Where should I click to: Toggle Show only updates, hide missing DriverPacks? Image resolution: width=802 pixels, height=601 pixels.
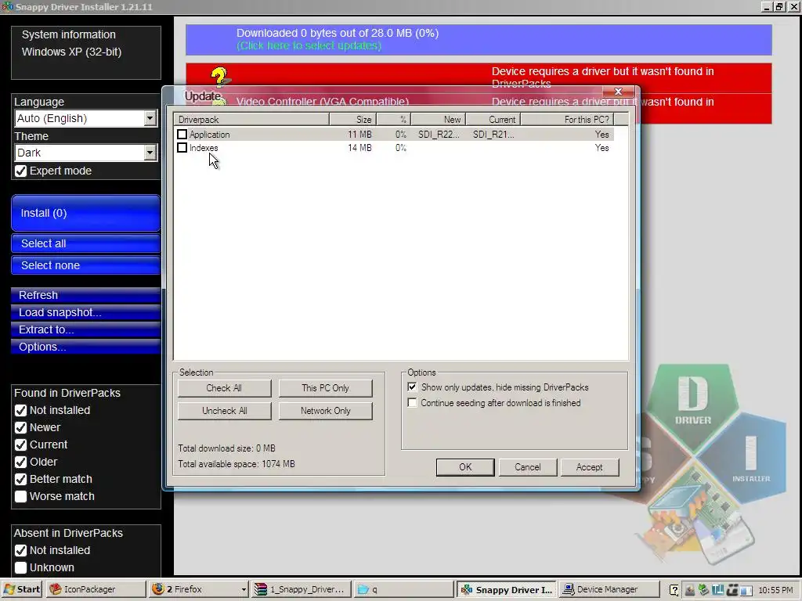tap(412, 387)
